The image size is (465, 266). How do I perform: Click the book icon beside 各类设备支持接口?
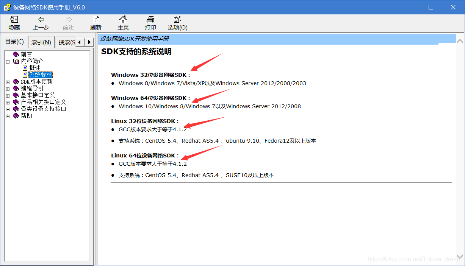[x=16, y=109]
